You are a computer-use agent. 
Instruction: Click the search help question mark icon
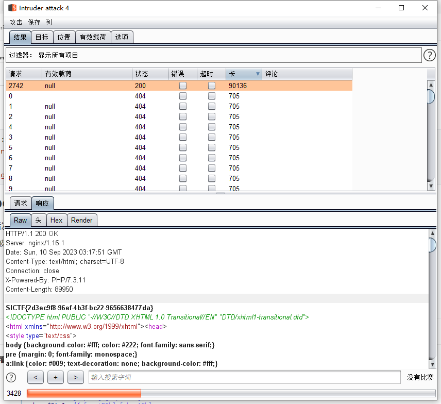pos(11,378)
